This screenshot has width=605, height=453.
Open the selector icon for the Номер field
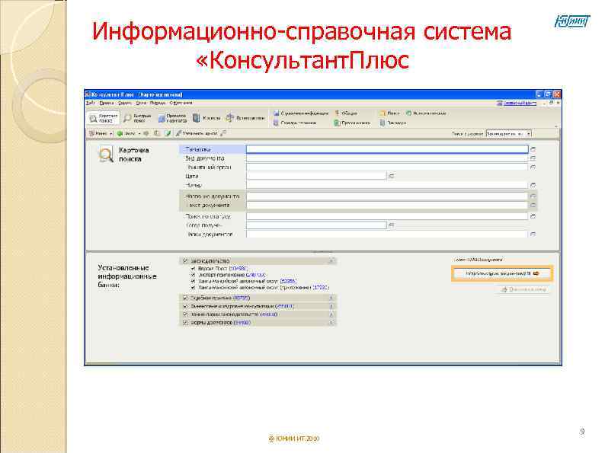tap(533, 186)
